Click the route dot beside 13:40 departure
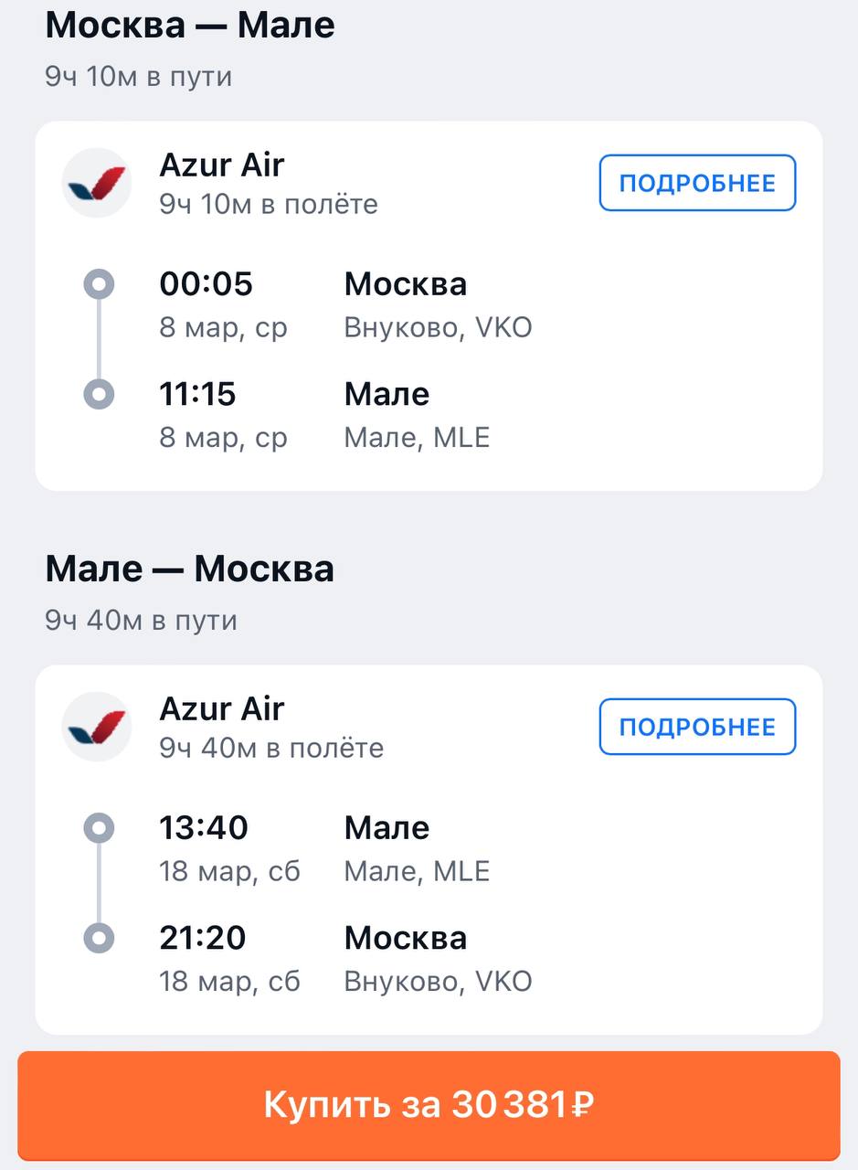 pyautogui.click(x=99, y=828)
